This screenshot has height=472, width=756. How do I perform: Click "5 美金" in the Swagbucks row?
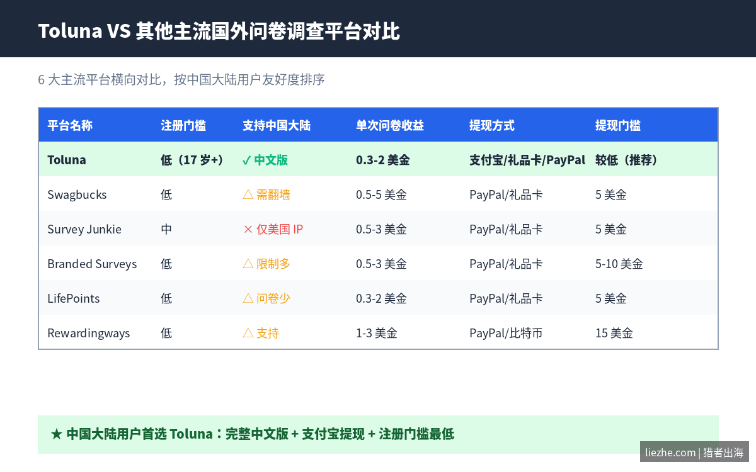[x=611, y=194]
